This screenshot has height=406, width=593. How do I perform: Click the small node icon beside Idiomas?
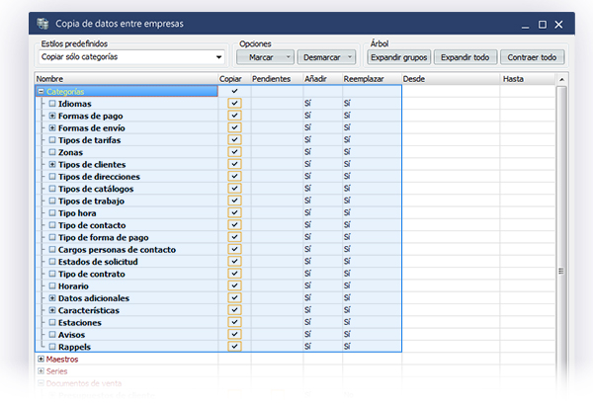[52, 104]
